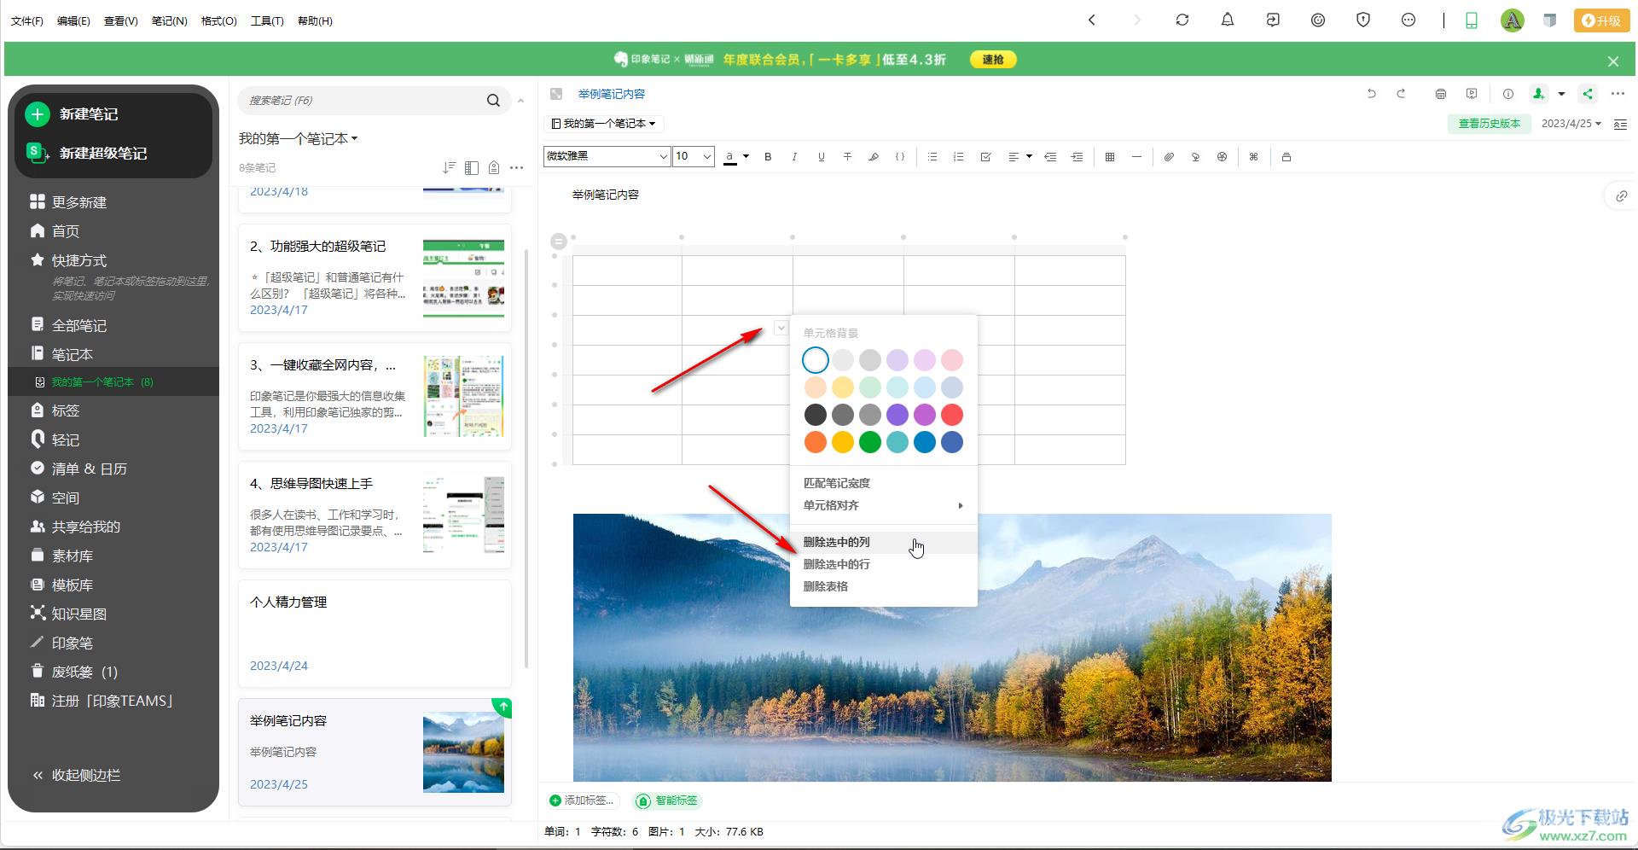Click the 升级 upgrade button
This screenshot has height=850, width=1638.
click(x=1600, y=20)
